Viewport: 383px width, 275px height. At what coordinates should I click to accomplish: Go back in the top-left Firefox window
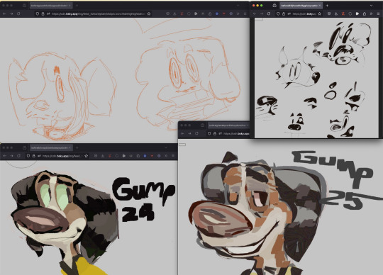[4, 14]
